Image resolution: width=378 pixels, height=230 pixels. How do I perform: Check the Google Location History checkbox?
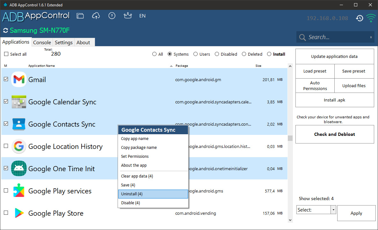pyautogui.click(x=6, y=146)
